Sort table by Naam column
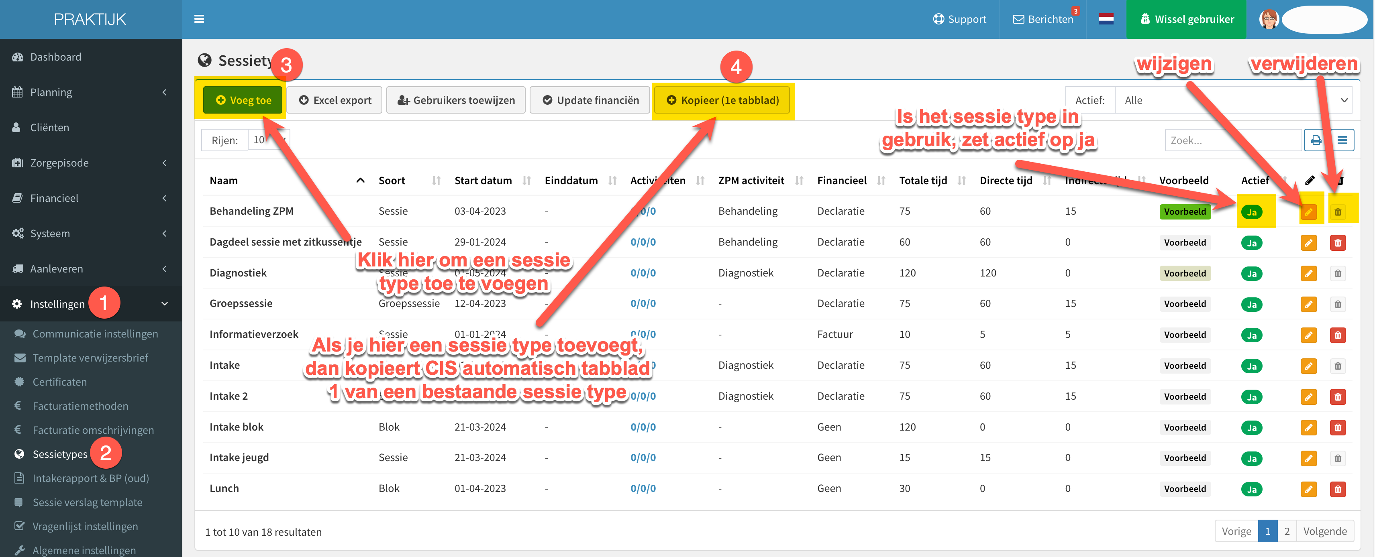 (x=287, y=180)
